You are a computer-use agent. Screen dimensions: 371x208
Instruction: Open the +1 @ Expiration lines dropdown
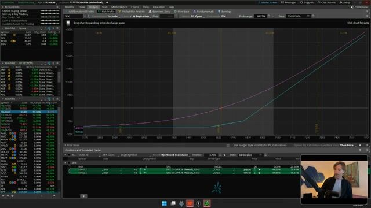pos(140,16)
